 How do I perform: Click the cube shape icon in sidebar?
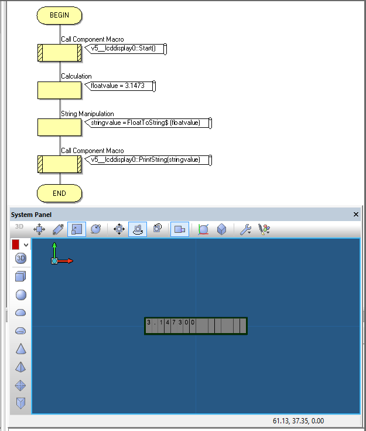click(x=20, y=276)
